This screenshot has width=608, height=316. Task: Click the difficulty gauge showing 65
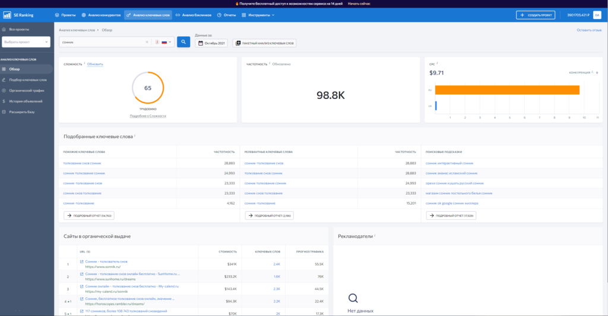(148, 88)
